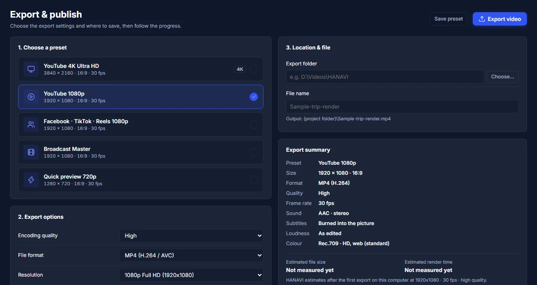
Task: Open the Encoding quality dropdown
Action: [x=192, y=236]
